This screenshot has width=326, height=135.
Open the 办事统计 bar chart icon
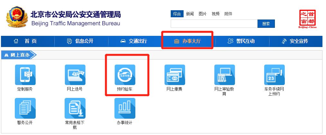[x=125, y=108]
